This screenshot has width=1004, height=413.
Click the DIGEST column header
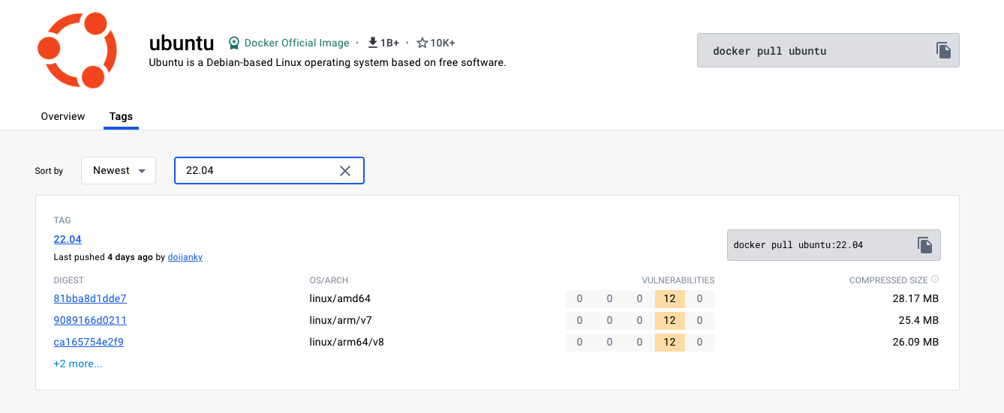[x=68, y=280]
